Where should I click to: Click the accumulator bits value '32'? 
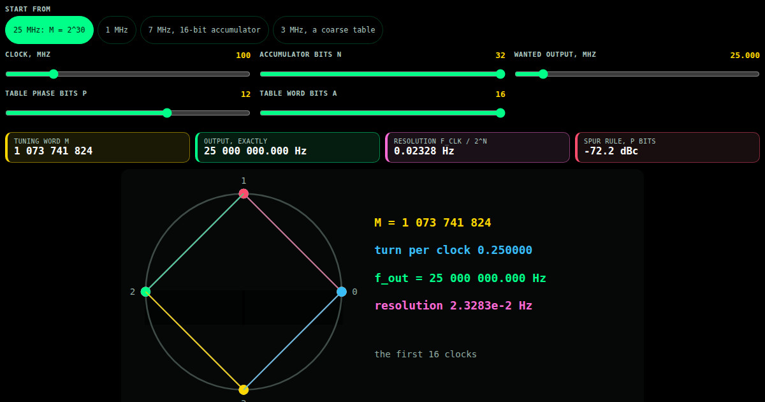click(x=500, y=56)
